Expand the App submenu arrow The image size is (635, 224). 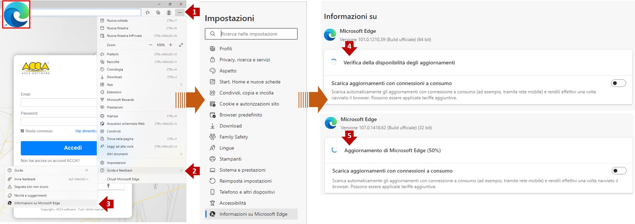coord(181,84)
